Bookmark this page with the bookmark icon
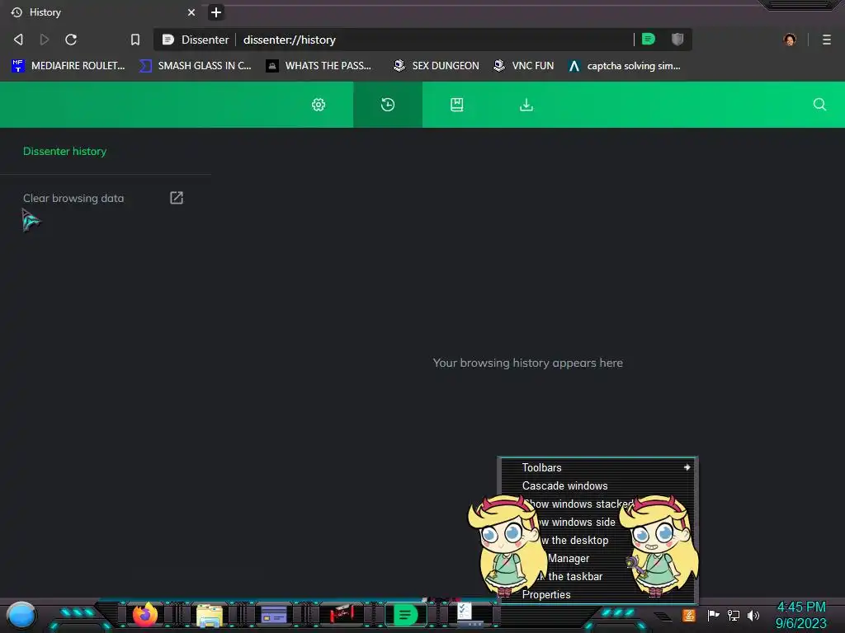The image size is (845, 633). 135,40
